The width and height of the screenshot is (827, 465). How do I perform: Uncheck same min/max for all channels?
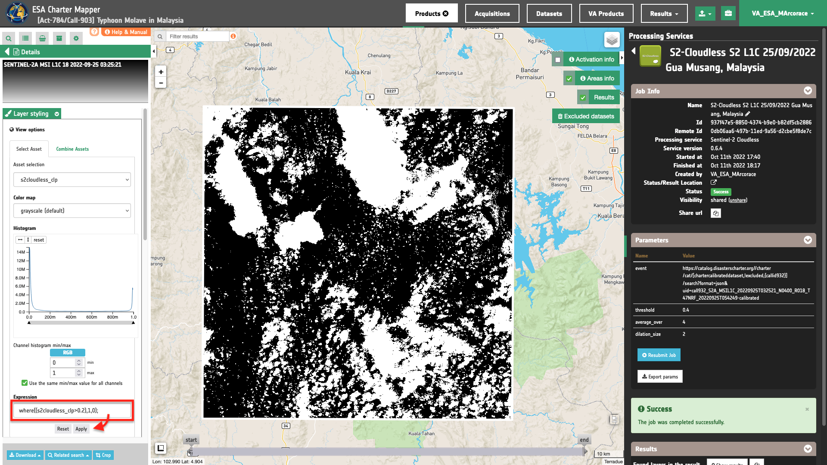[x=25, y=383]
